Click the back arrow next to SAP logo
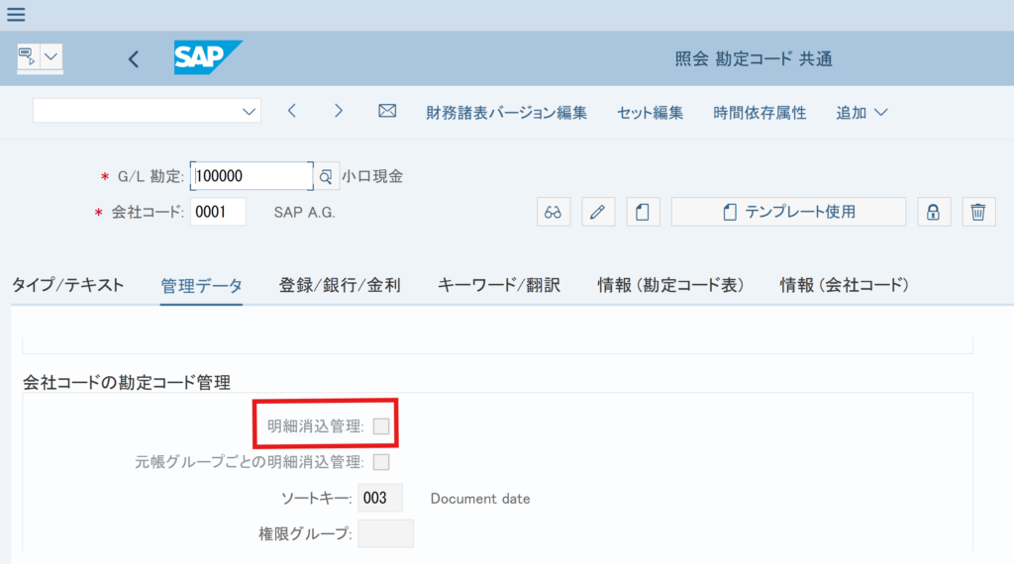This screenshot has width=1014, height=564. [x=134, y=59]
